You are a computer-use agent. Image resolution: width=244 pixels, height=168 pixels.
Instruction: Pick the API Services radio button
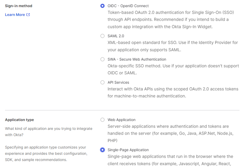pyautogui.click(x=102, y=82)
